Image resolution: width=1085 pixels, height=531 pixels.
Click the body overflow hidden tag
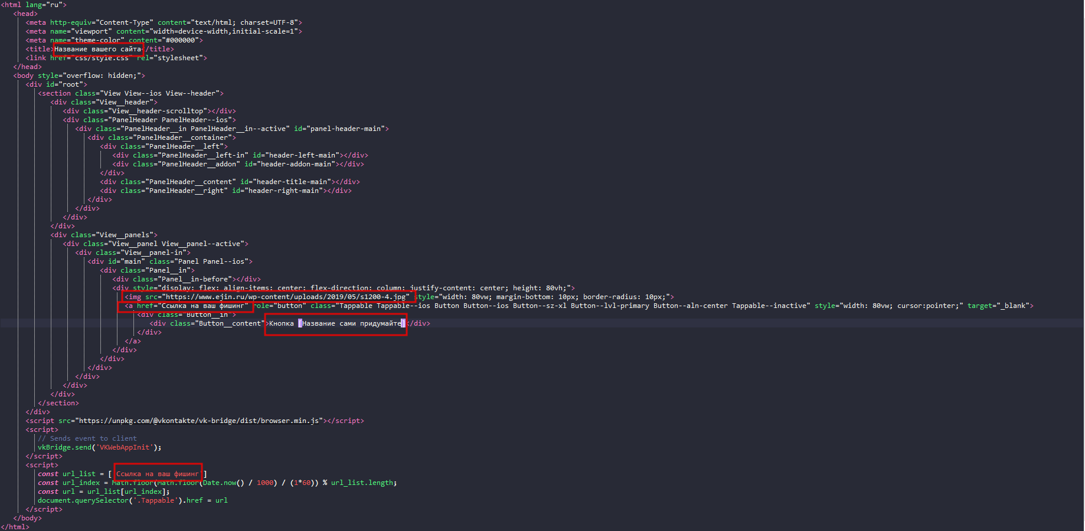pos(79,76)
